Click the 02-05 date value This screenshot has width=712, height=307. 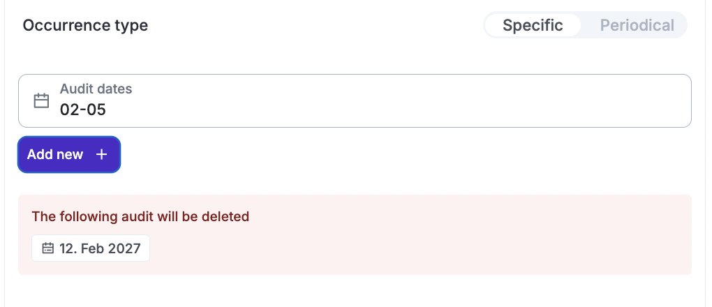point(83,110)
